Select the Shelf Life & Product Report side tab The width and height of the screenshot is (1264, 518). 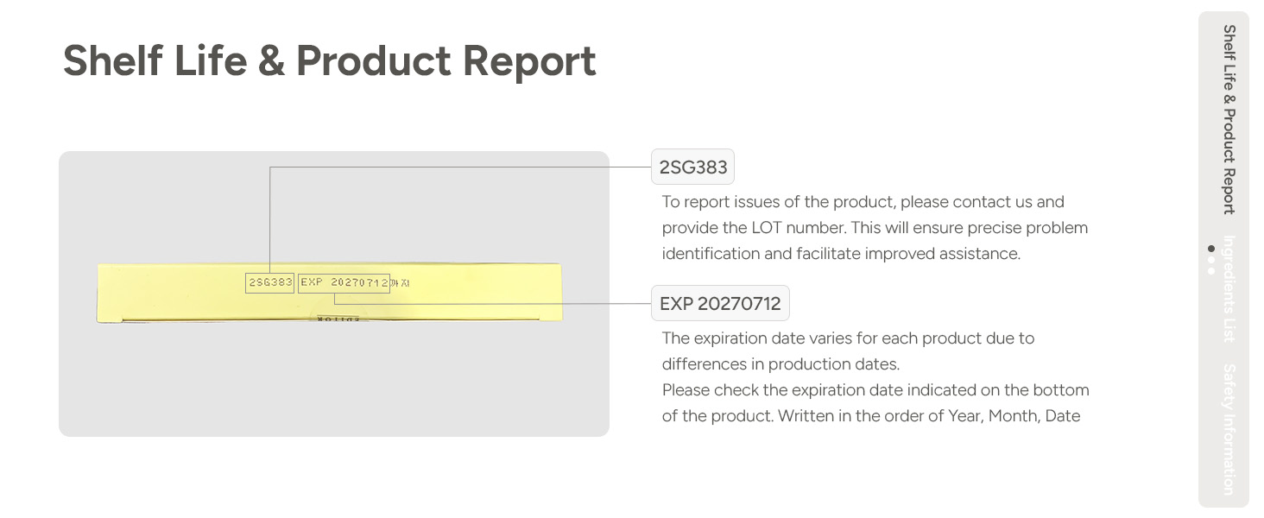(x=1229, y=119)
